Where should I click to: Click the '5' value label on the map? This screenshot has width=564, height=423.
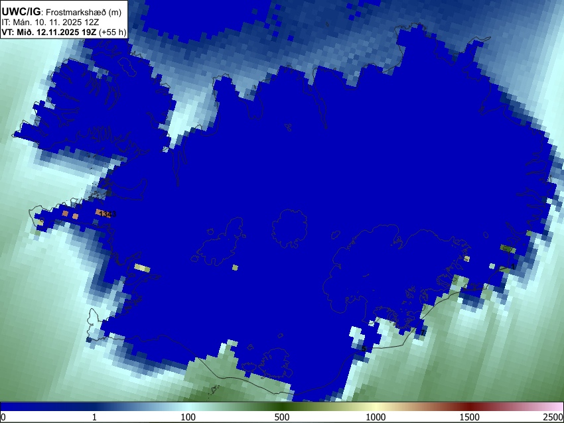click(x=364, y=349)
